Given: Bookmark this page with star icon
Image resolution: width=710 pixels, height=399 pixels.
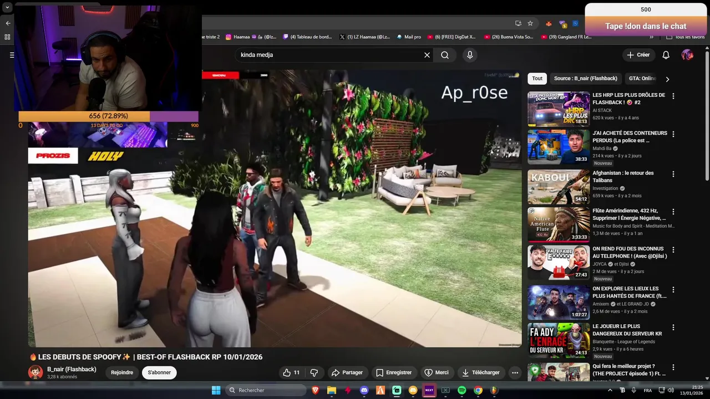Looking at the screenshot, I should [530, 23].
